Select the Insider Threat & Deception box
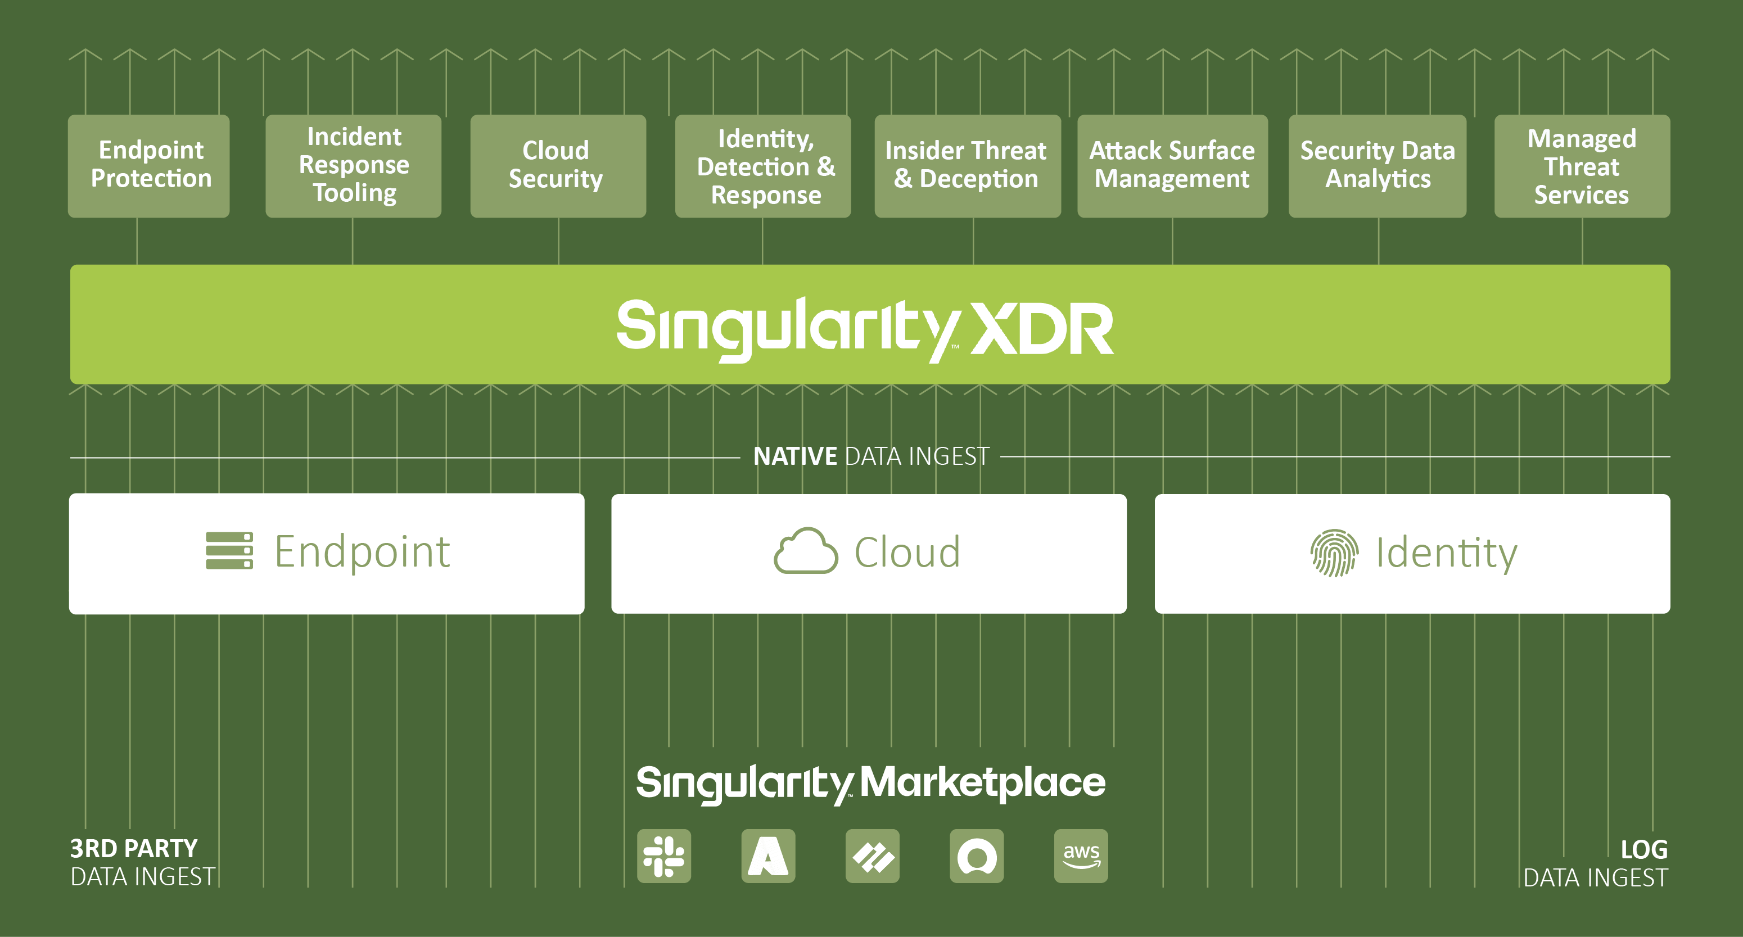This screenshot has height=937, width=1743. (968, 166)
